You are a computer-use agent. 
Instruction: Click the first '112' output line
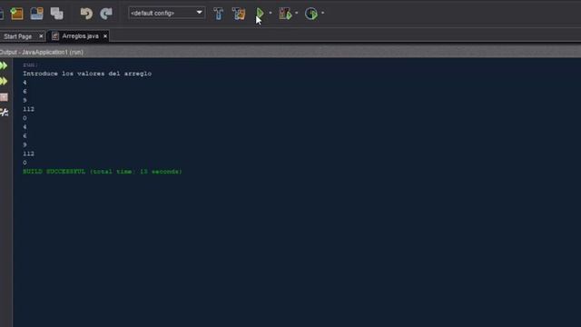(28, 109)
